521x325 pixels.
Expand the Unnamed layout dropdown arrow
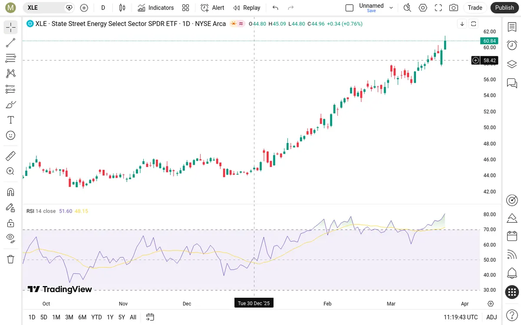[391, 8]
